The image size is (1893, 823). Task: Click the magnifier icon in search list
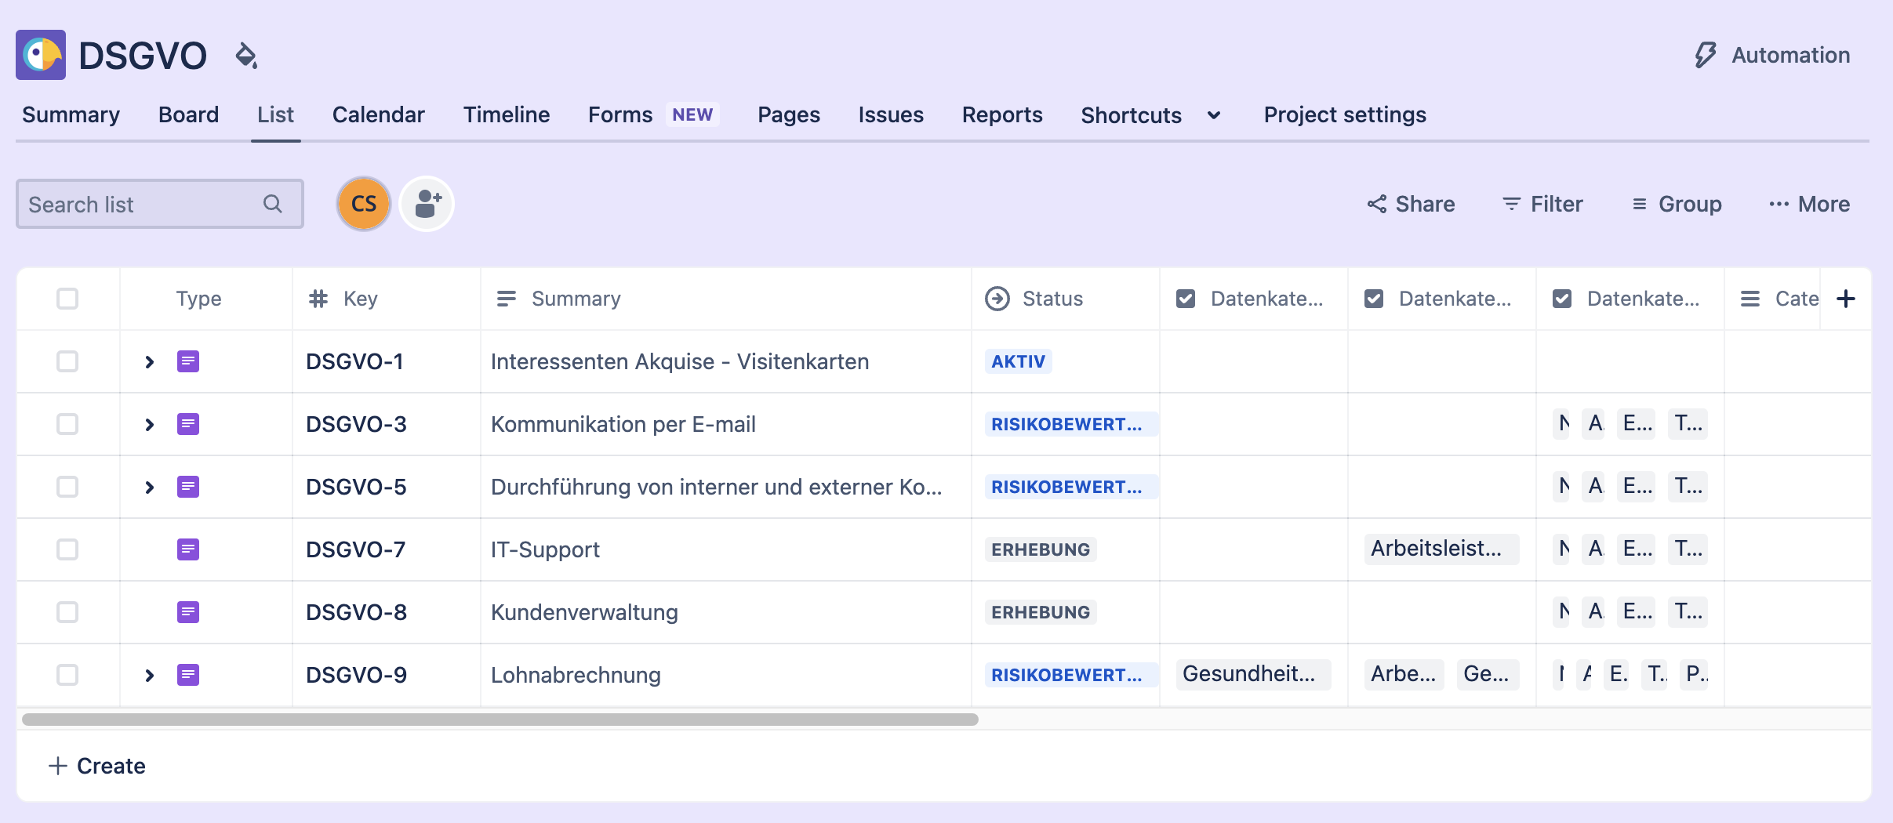click(272, 204)
